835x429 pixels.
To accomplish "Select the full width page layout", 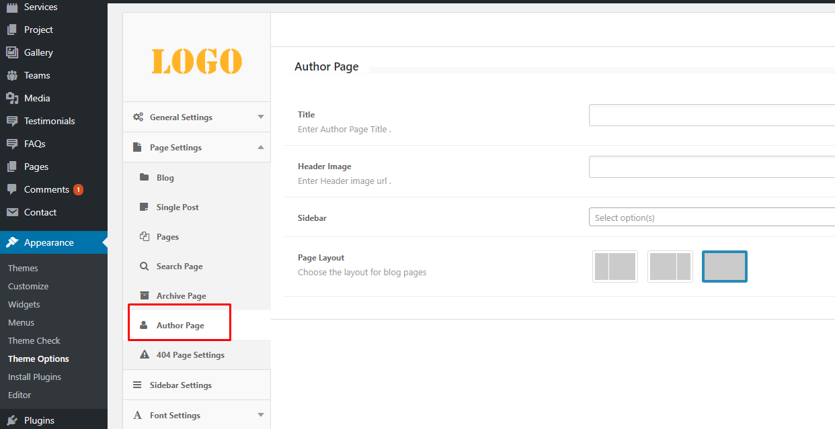I will point(724,267).
